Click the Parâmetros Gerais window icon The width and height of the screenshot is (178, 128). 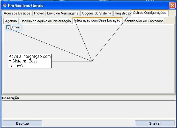[x=4, y=5]
